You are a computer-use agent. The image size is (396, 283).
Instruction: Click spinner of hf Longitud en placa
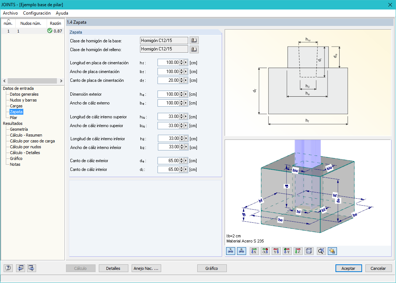point(181,63)
